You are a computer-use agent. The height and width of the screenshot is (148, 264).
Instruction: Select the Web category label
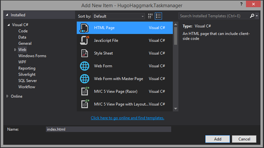[22, 50]
